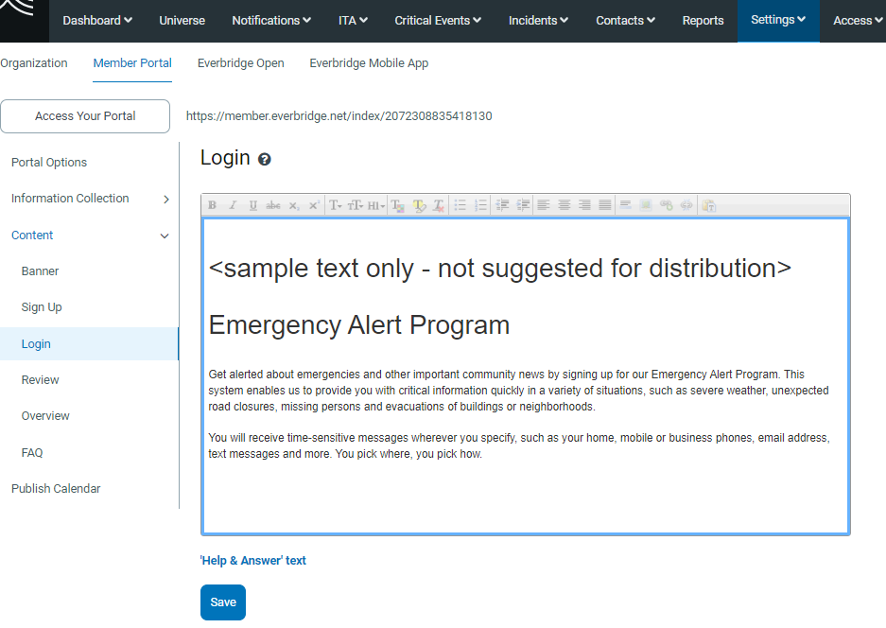This screenshot has height=628, width=886.
Task: Select Banner in the Content sidebar
Action: click(x=41, y=271)
